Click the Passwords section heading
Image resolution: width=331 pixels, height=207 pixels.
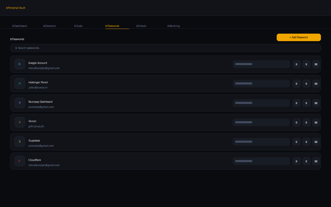(x=17, y=39)
